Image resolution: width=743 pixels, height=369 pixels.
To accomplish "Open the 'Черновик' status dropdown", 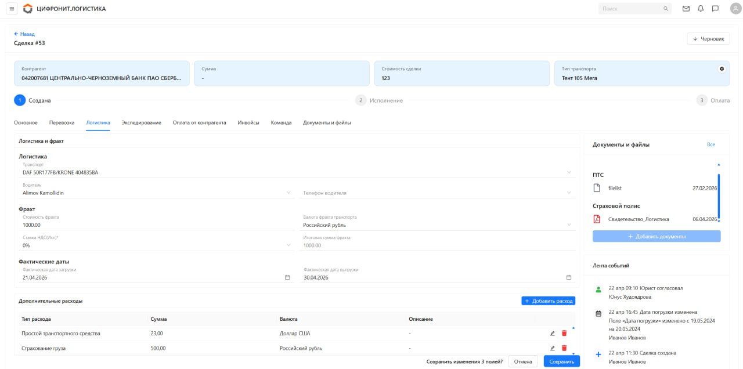I will [708, 39].
